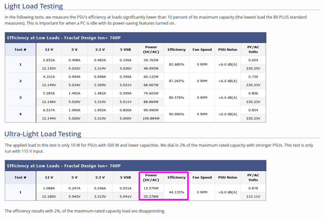Click the Ultra-Light Load Testing heading

43,134
